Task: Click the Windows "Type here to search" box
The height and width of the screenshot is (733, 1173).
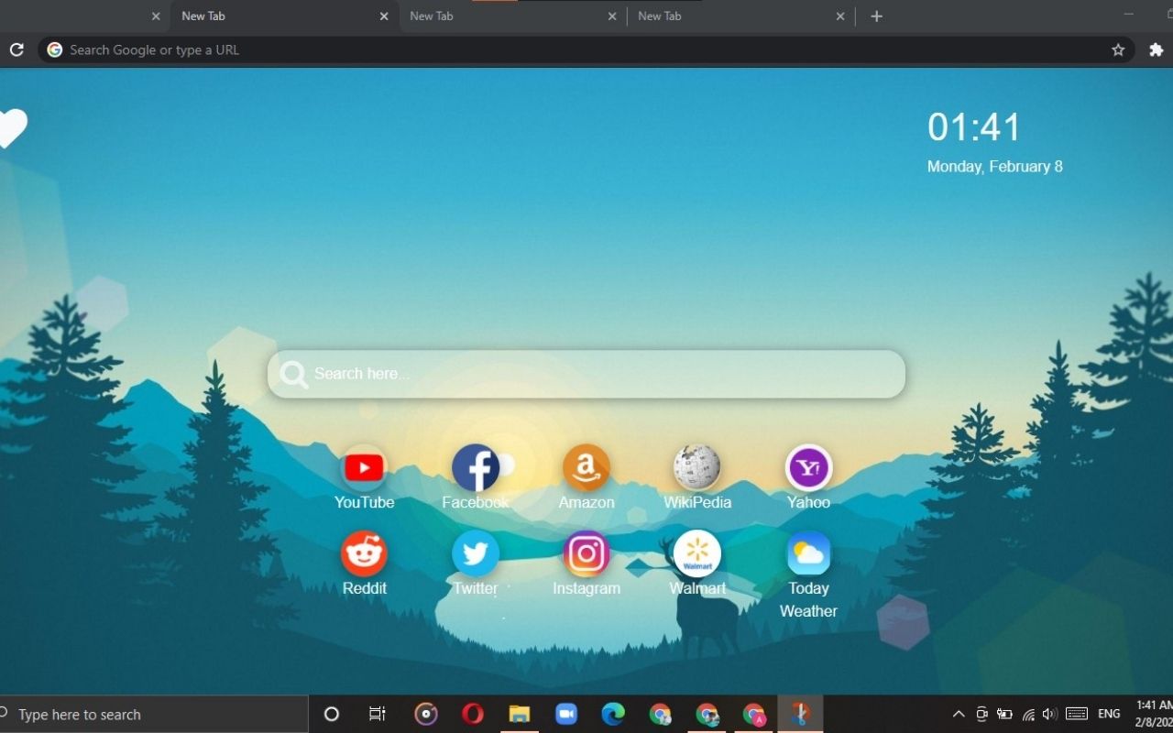Action: coord(154,714)
